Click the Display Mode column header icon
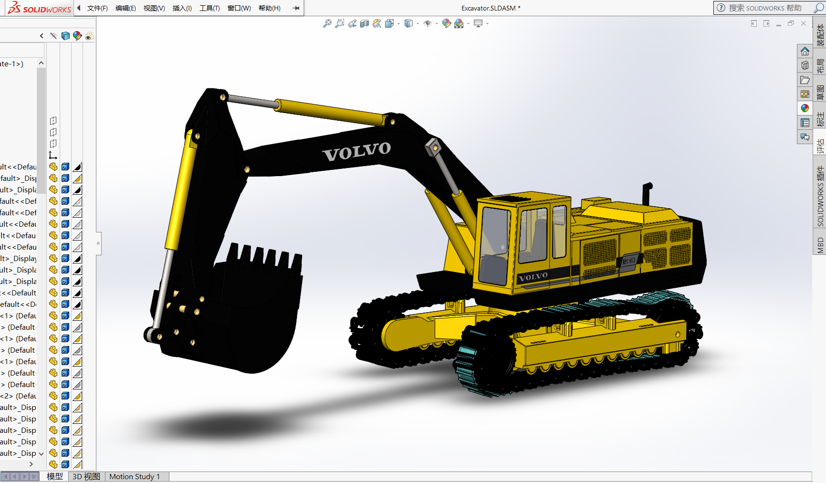Image resolution: width=826 pixels, height=483 pixels. click(x=65, y=36)
